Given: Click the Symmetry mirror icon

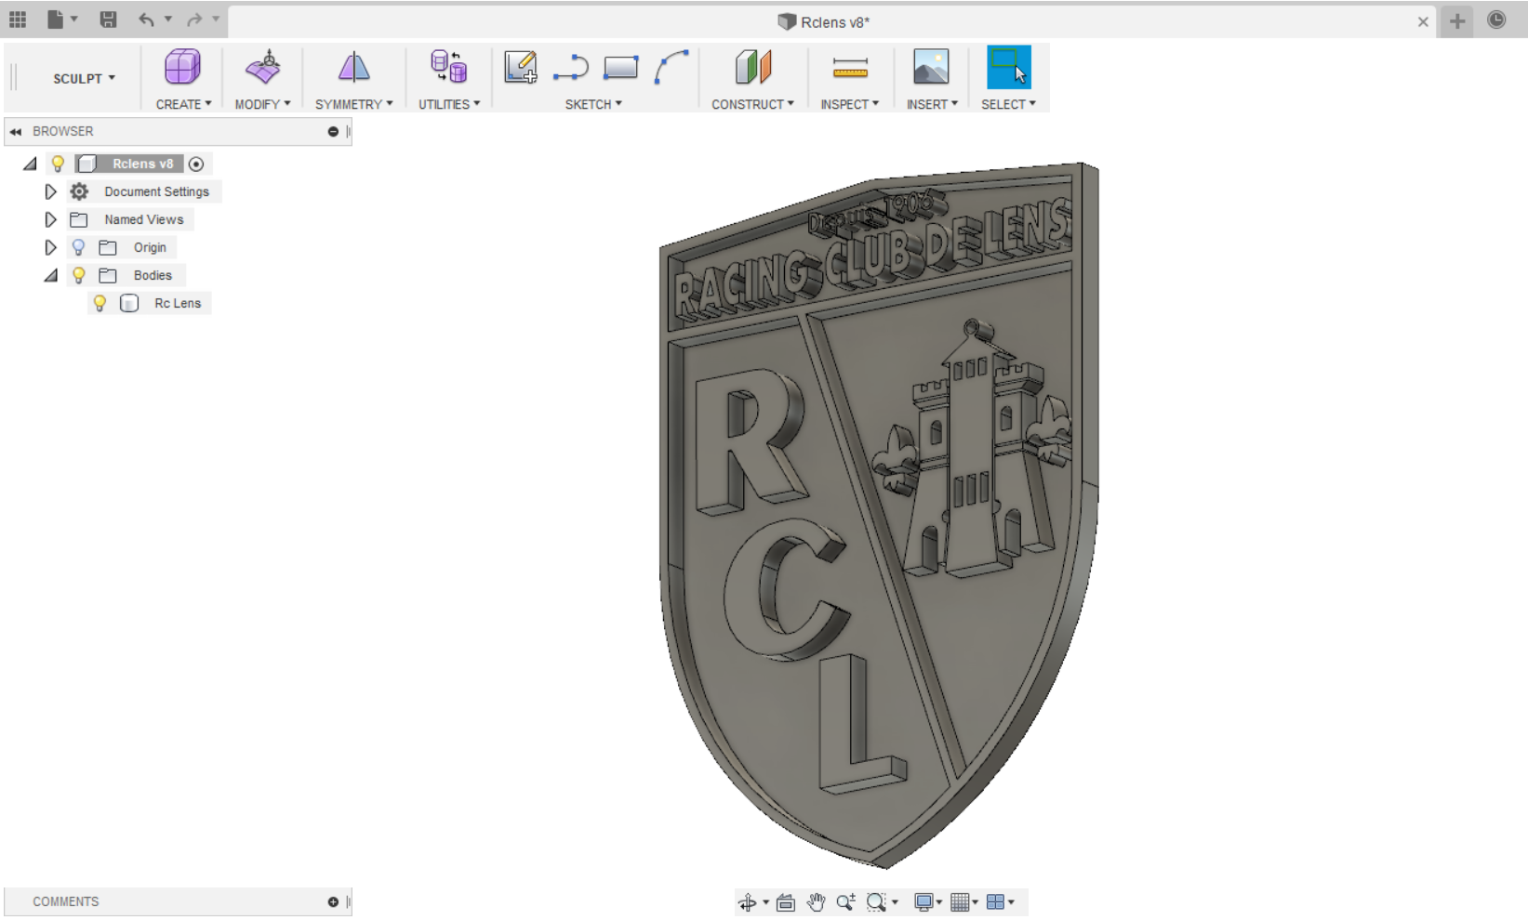Looking at the screenshot, I should pos(353,68).
